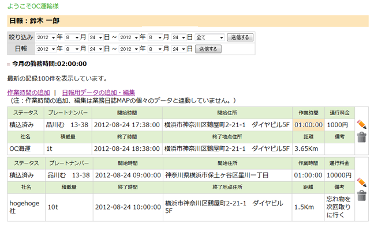Click the ようこそOC運輸様 welcome text
Viewport: 374px width, 225px height.
[33, 6]
